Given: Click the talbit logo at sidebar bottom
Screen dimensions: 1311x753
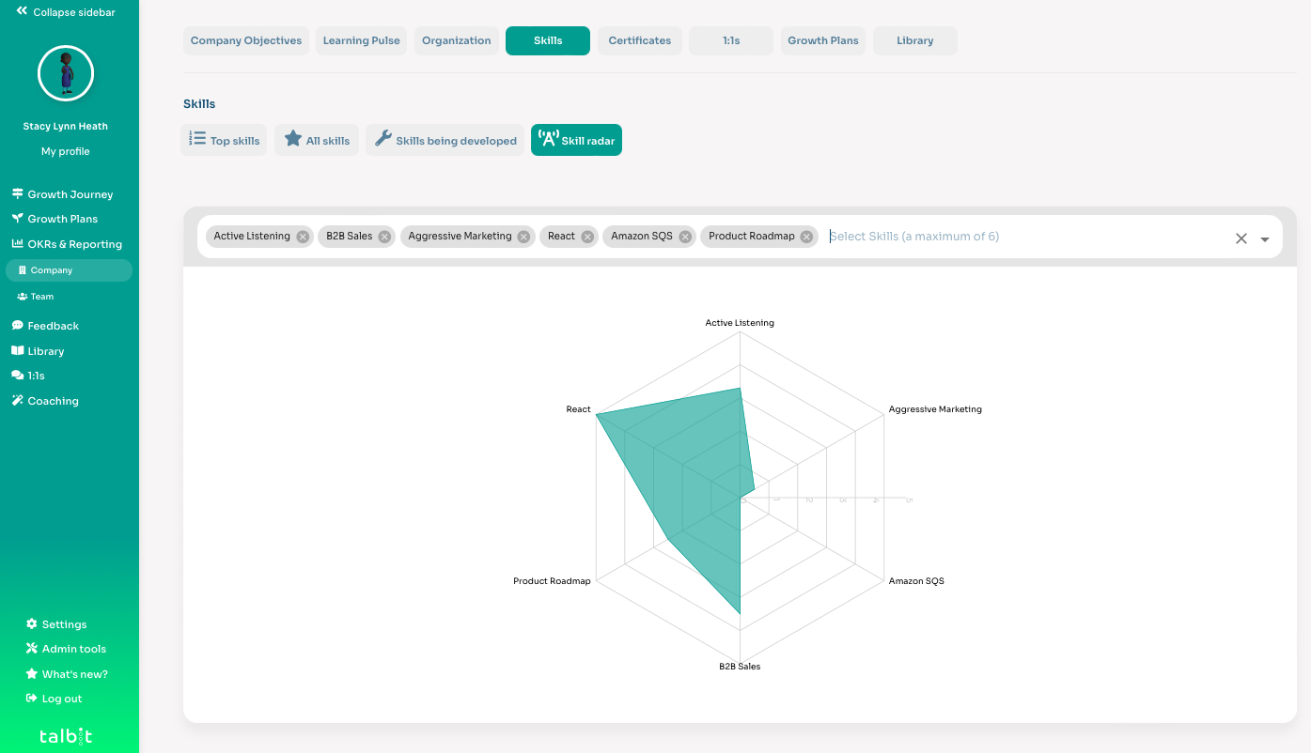Looking at the screenshot, I should (66, 736).
